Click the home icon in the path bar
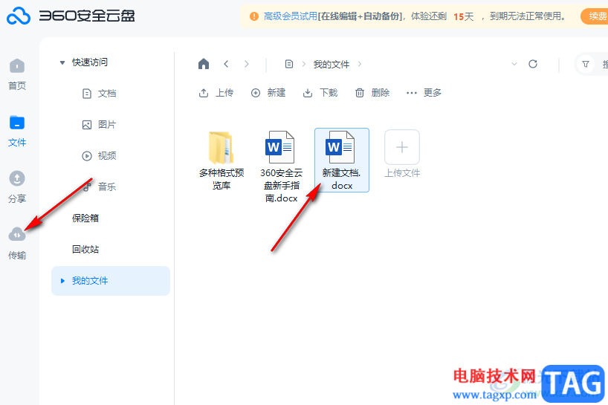 tap(204, 64)
